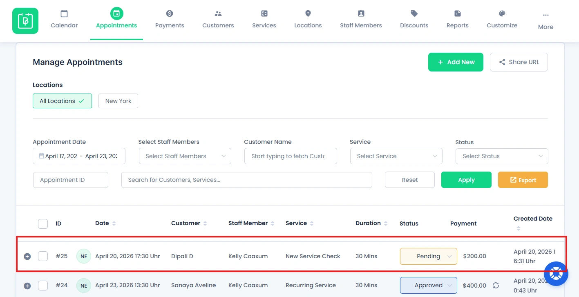Click the Share URL button
The height and width of the screenshot is (297, 579).
pos(519,62)
